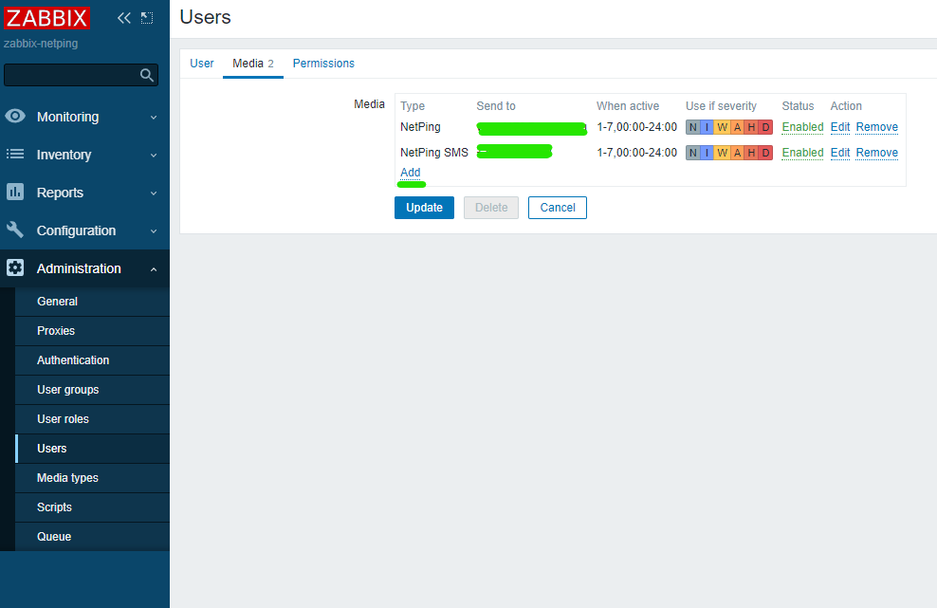Switch to the Permissions tab
This screenshot has height=608, width=937.
coord(323,64)
